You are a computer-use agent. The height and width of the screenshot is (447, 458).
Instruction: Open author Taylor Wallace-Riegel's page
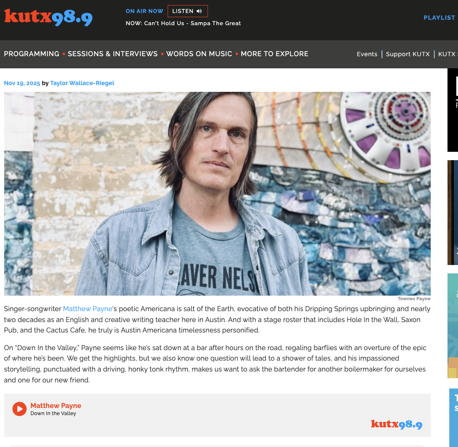[x=82, y=83]
